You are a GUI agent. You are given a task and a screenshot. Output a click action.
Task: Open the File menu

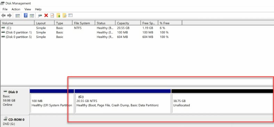click(5, 9)
